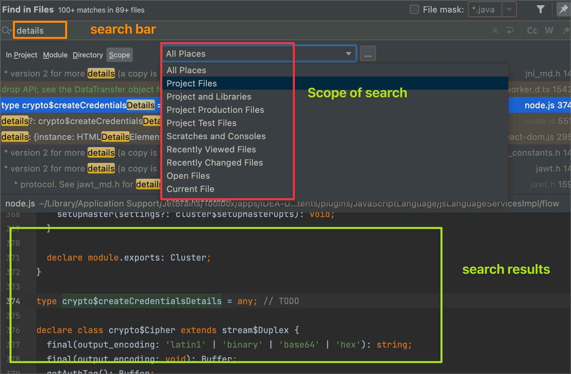The height and width of the screenshot is (374, 571).
Task: Open the All Places scope combo box
Action: pos(348,53)
